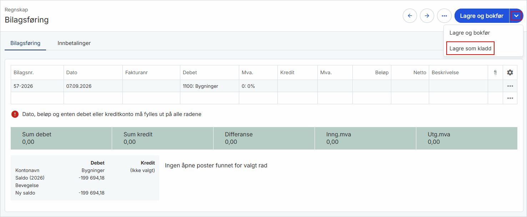Choose 'Lagre og bokfør' from dropdown menu
This screenshot has width=527, height=217.
point(470,33)
